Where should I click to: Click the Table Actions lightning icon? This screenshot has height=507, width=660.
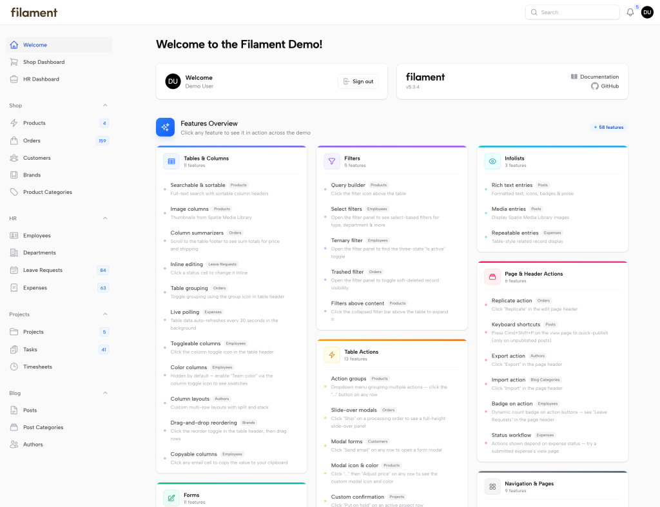click(331, 355)
